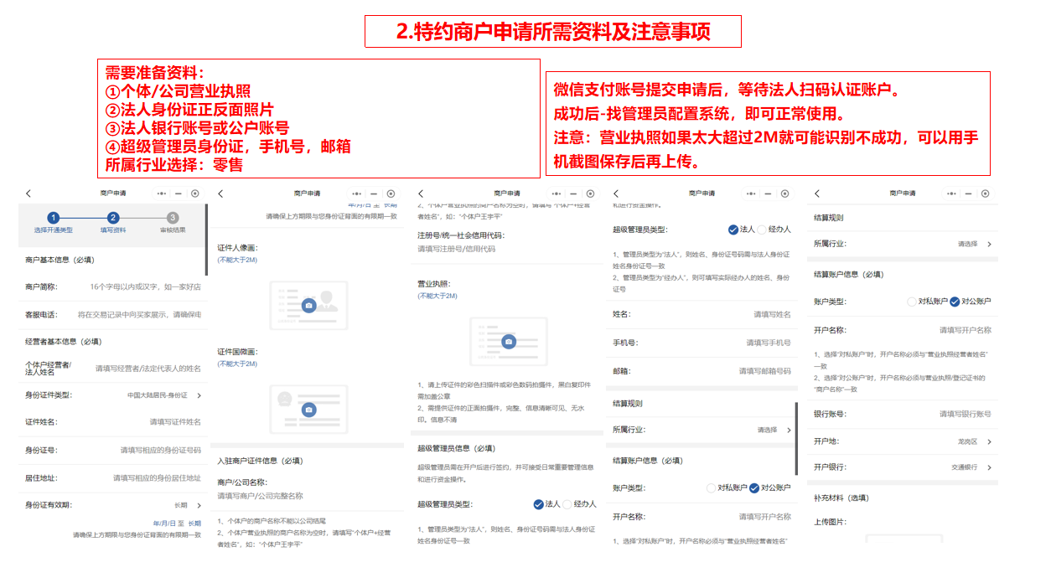1051x588 pixels.
Task: Close mini program via circle icon, first screenshot
Action: [x=194, y=193]
